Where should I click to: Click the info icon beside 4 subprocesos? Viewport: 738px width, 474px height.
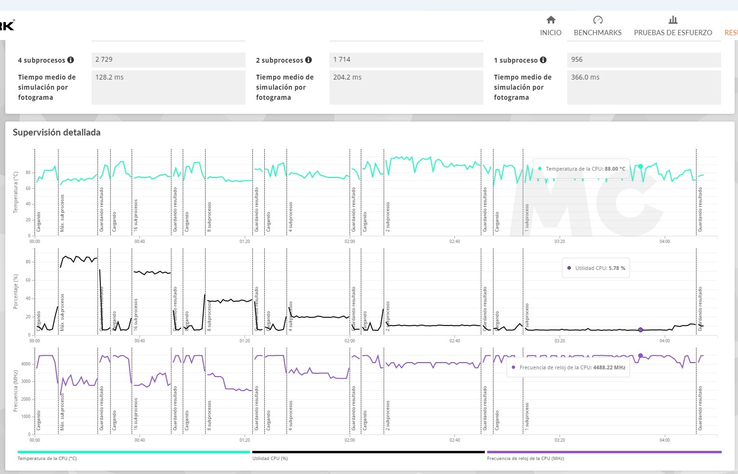click(71, 60)
